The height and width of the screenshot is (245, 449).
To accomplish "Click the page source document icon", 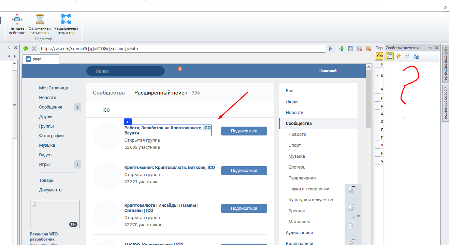I will (350, 48).
